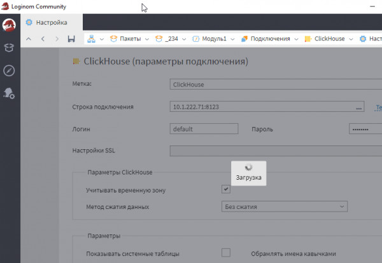Expand the ClickHouse breadcrumb dropdown arrow
The width and height of the screenshot is (382, 263).
click(x=351, y=39)
